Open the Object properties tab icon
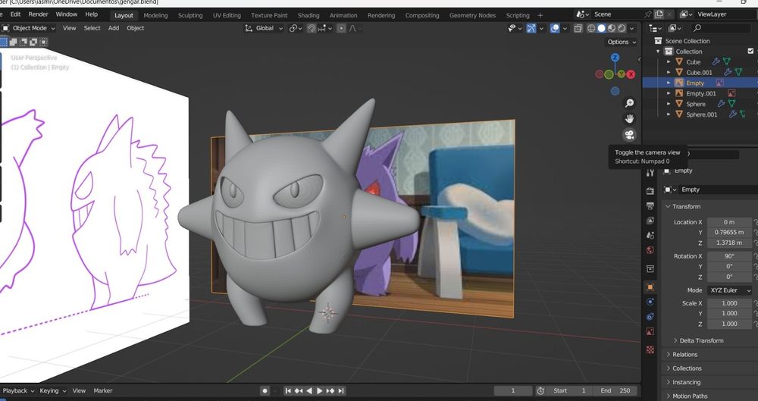 [x=650, y=287]
